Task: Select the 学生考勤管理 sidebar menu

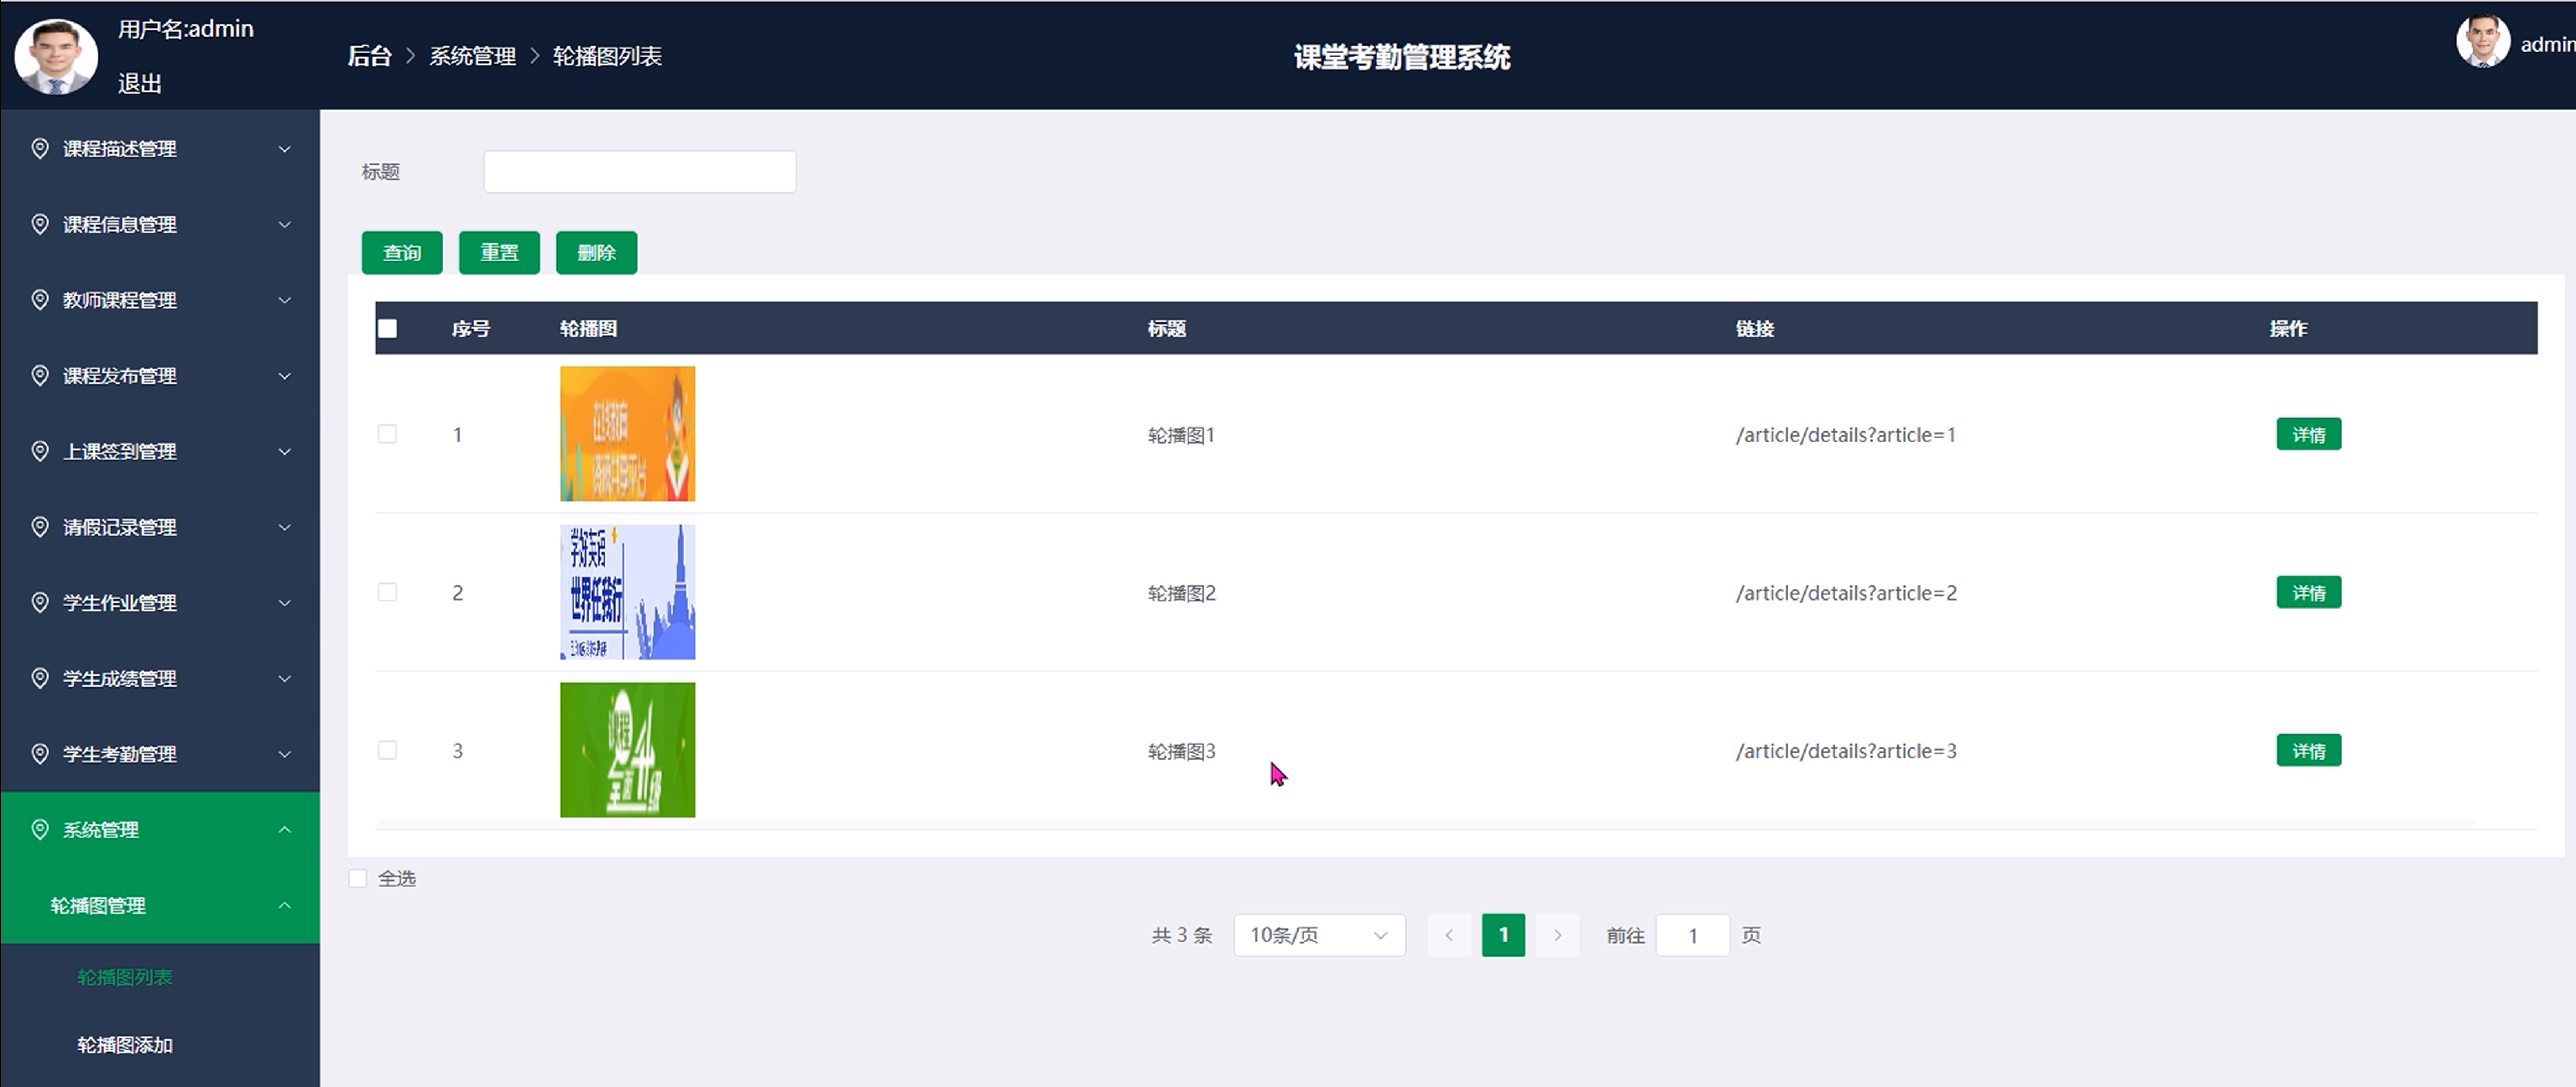Action: point(120,754)
